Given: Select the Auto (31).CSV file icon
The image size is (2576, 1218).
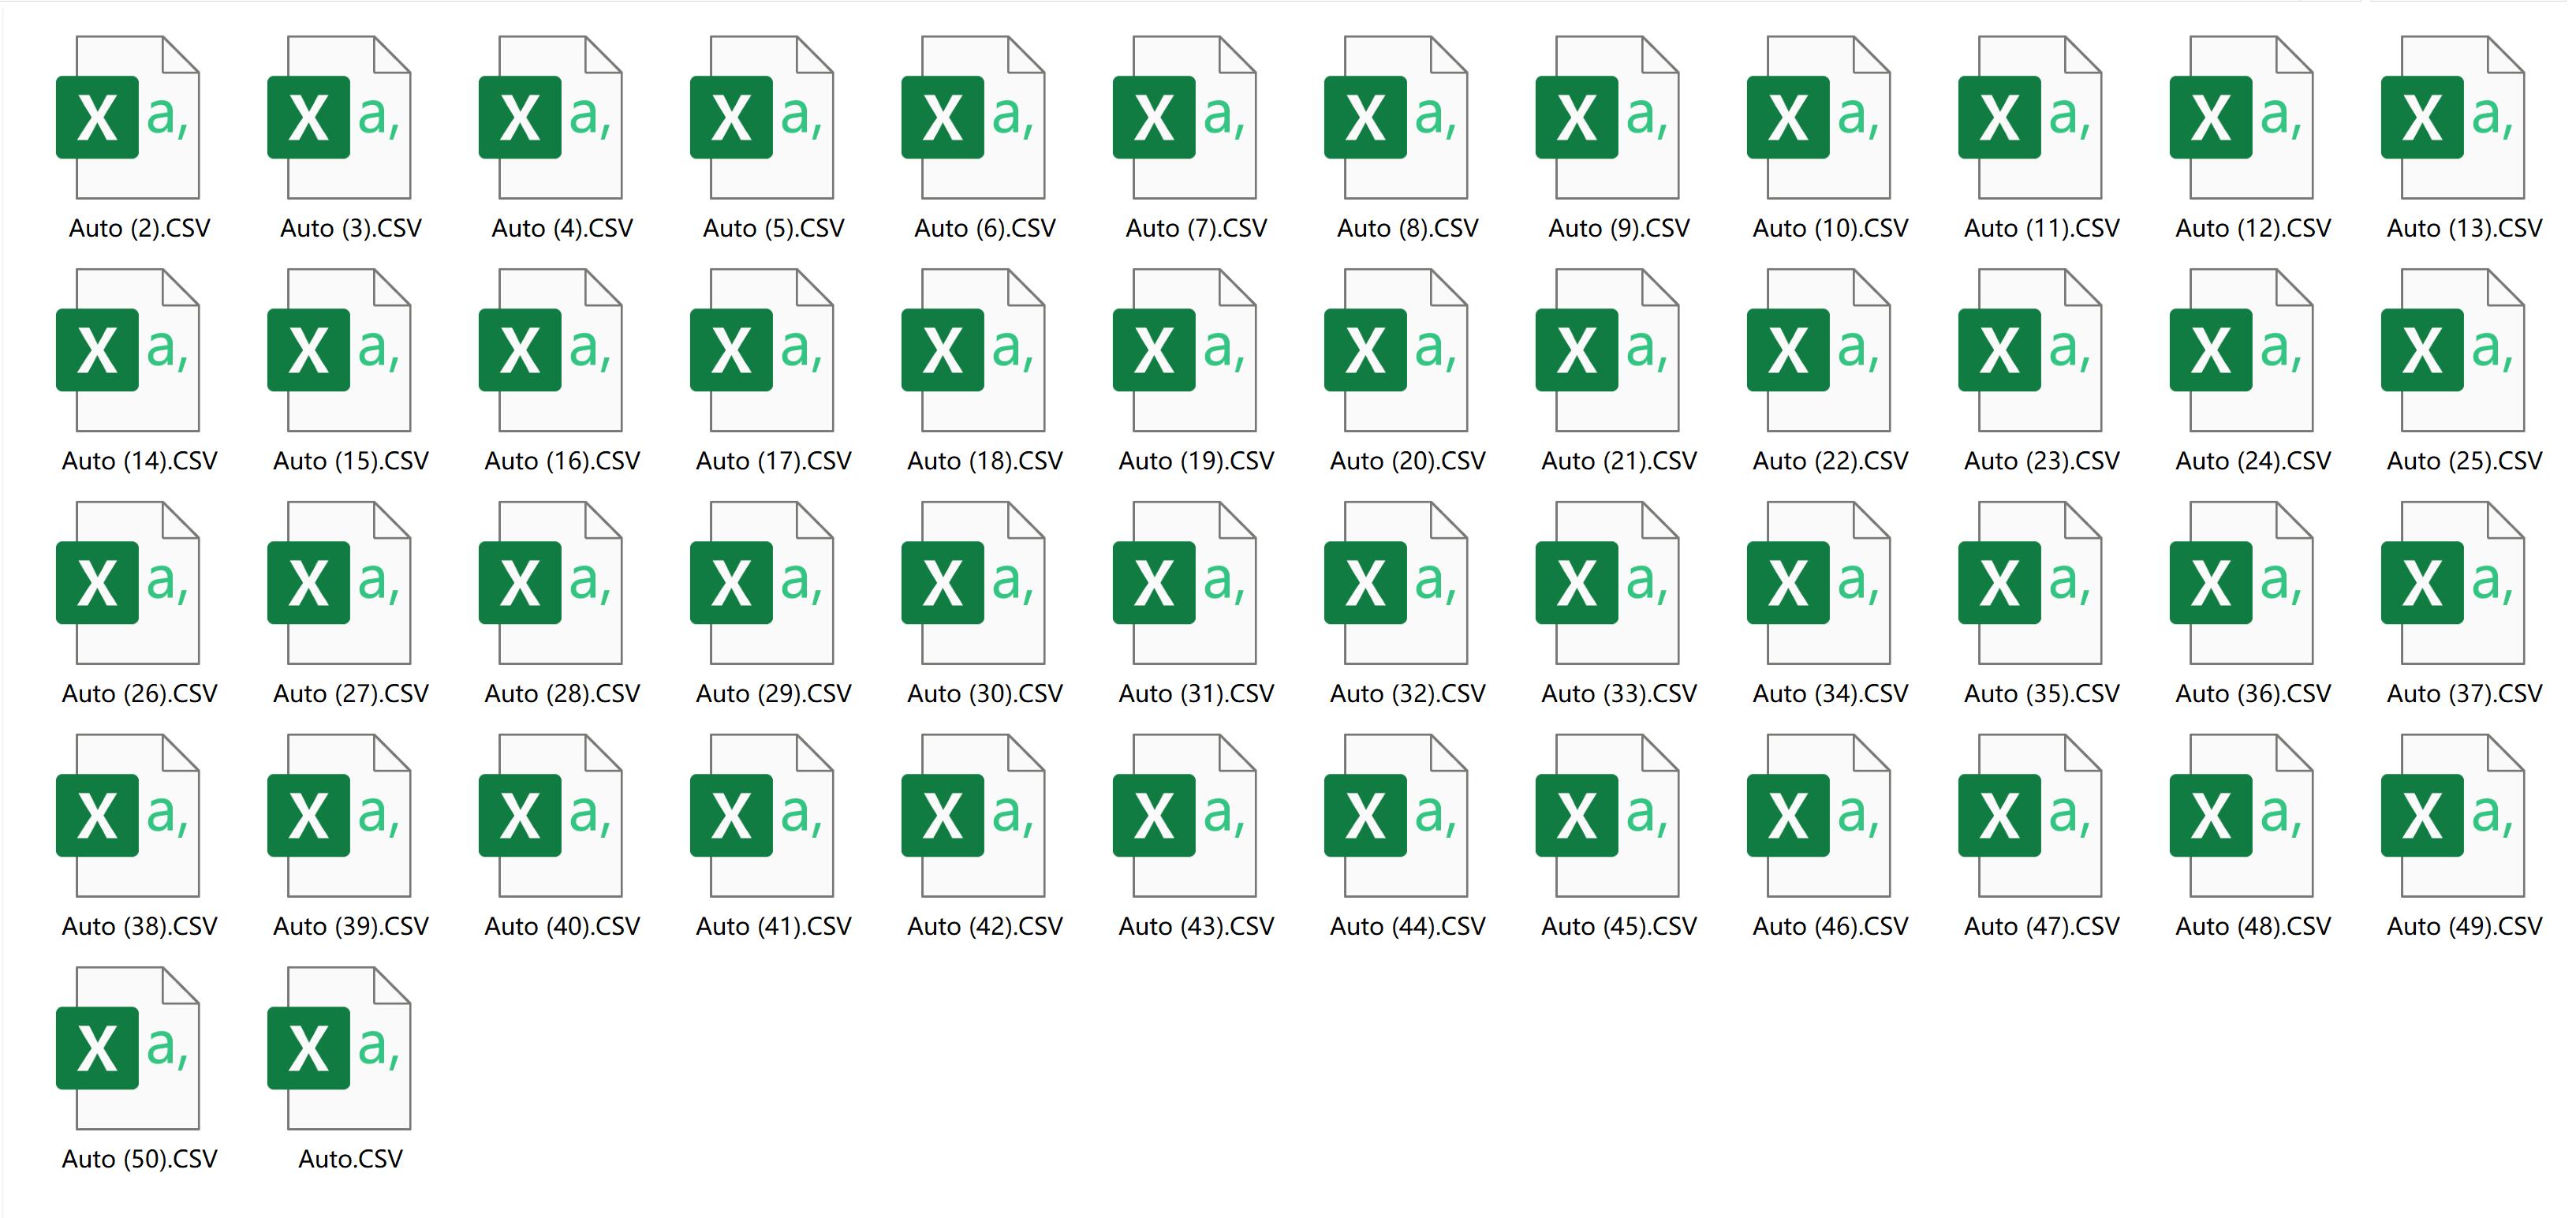Looking at the screenshot, I should pos(1185,583).
